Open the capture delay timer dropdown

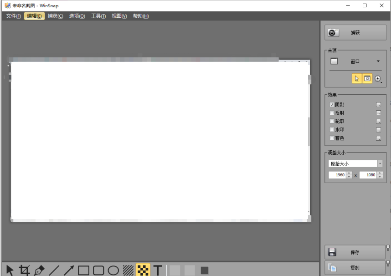click(x=378, y=79)
